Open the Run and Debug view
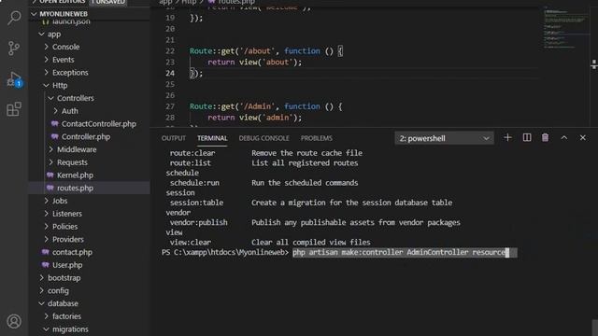Viewport: 598px width, 336px height. (14, 79)
